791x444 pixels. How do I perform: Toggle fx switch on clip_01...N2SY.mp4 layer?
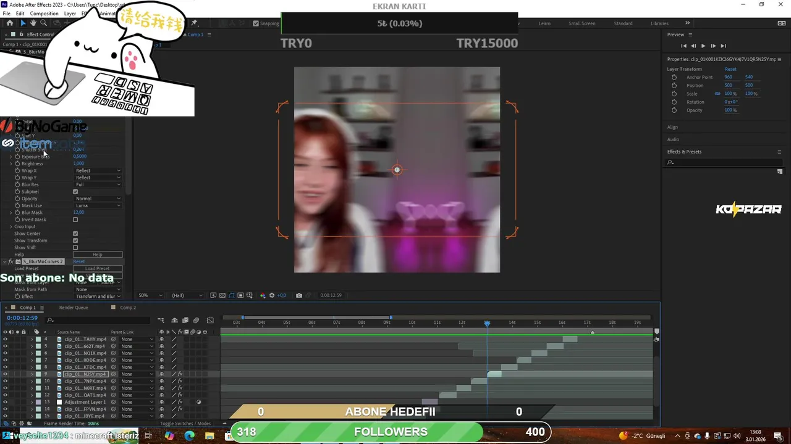click(180, 374)
